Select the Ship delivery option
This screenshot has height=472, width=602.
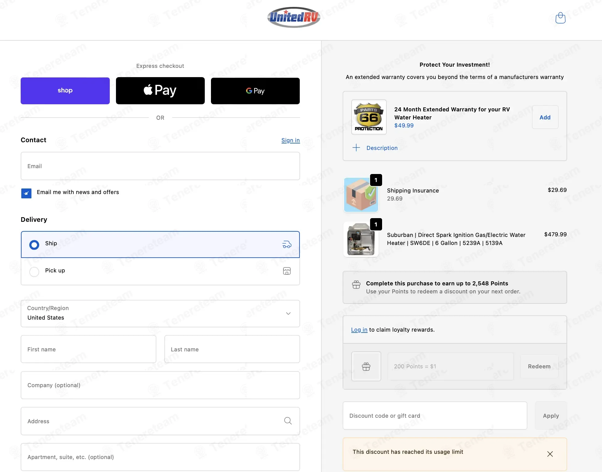click(x=160, y=244)
